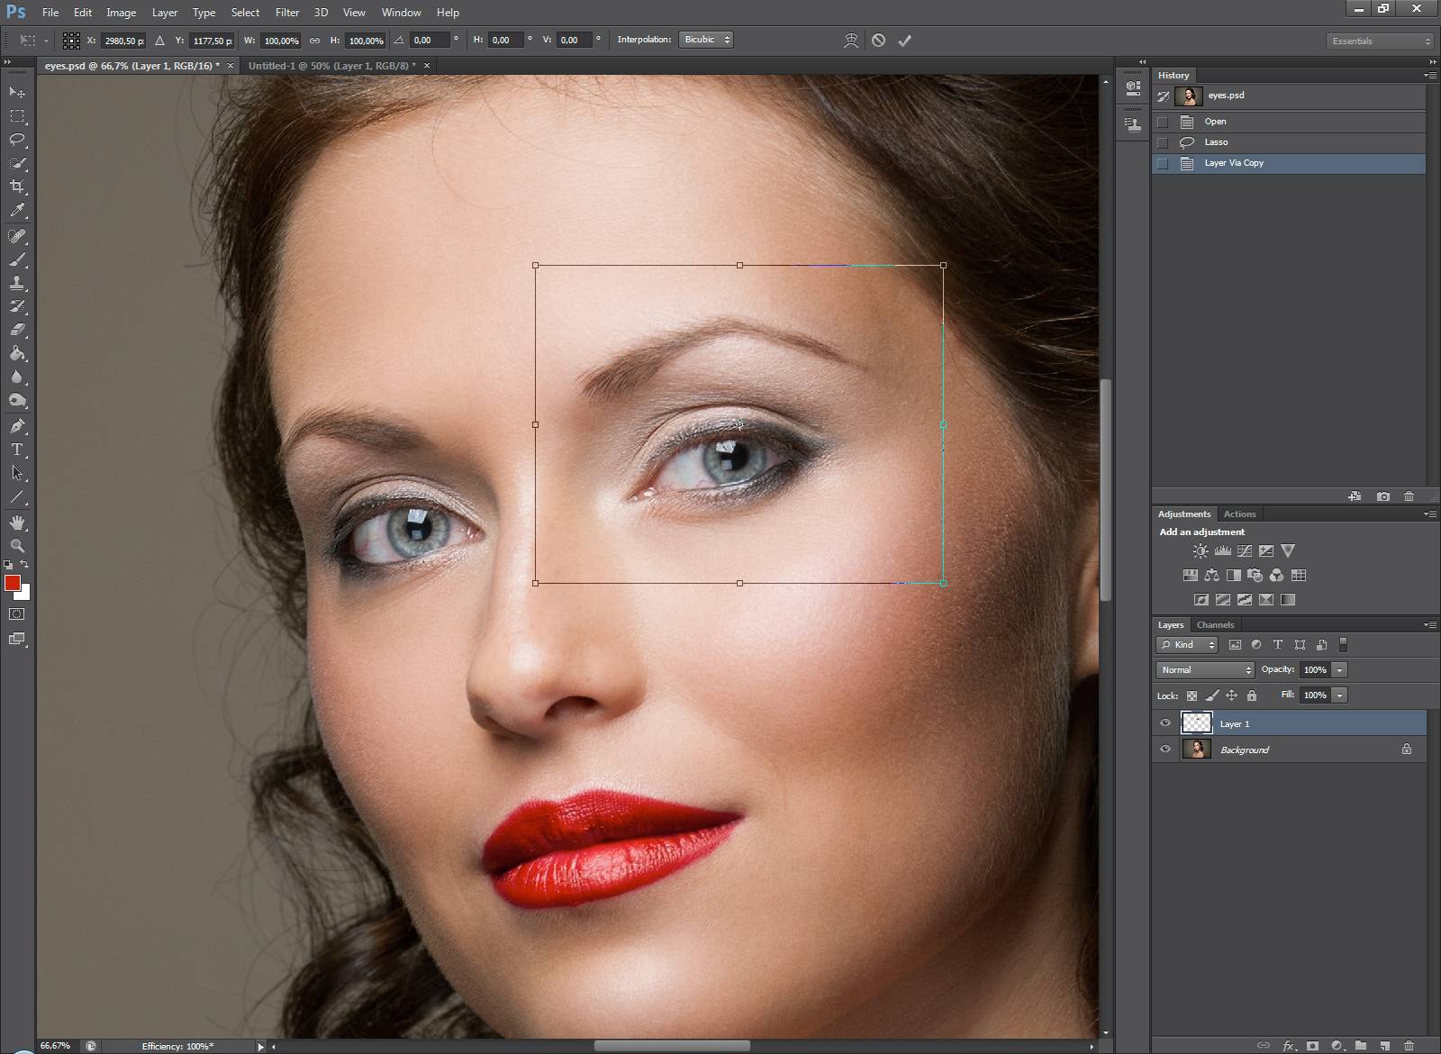
Task: Select the Lasso history state
Action: point(1216,142)
